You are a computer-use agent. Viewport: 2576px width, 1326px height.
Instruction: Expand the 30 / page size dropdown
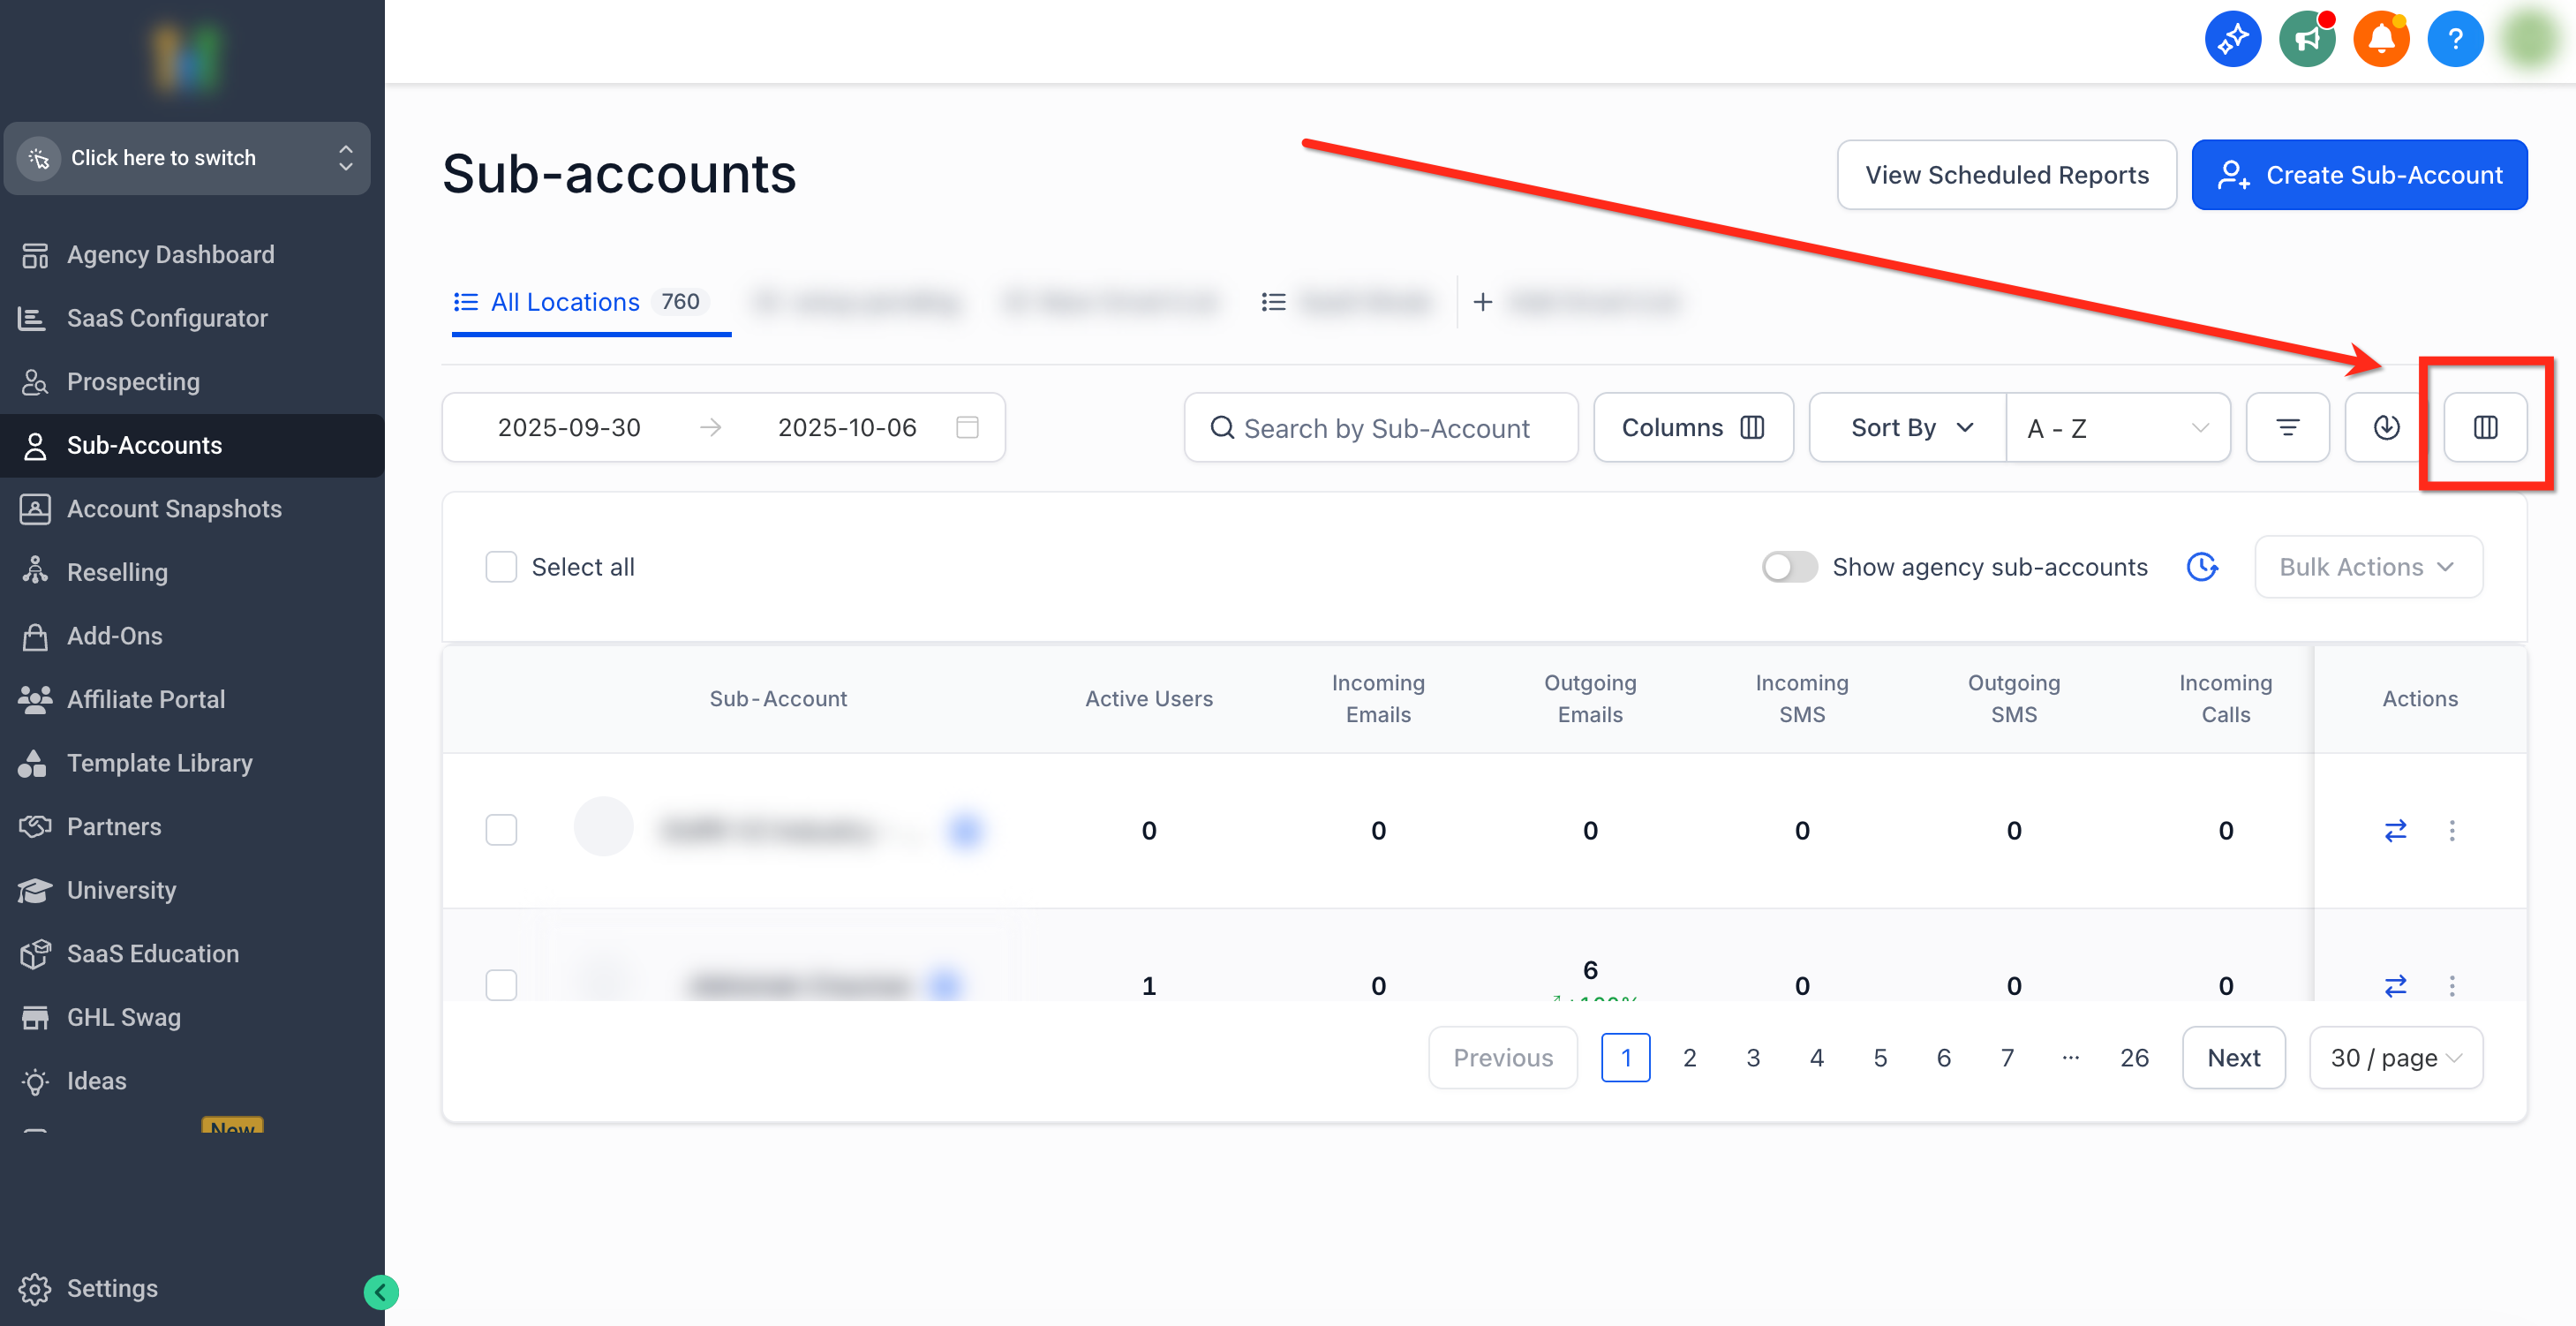click(x=2395, y=1058)
